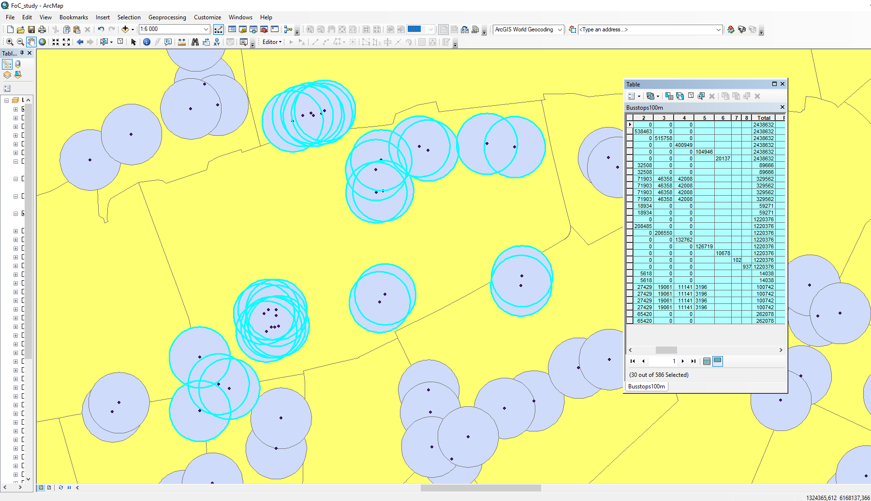
Task: Toggle the topmost layer's visibility checkbox
Action: click(x=23, y=109)
